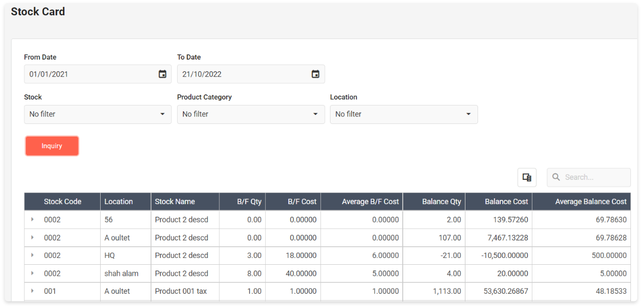
Task: Open the To Date calendar picker icon
Action: tap(315, 74)
